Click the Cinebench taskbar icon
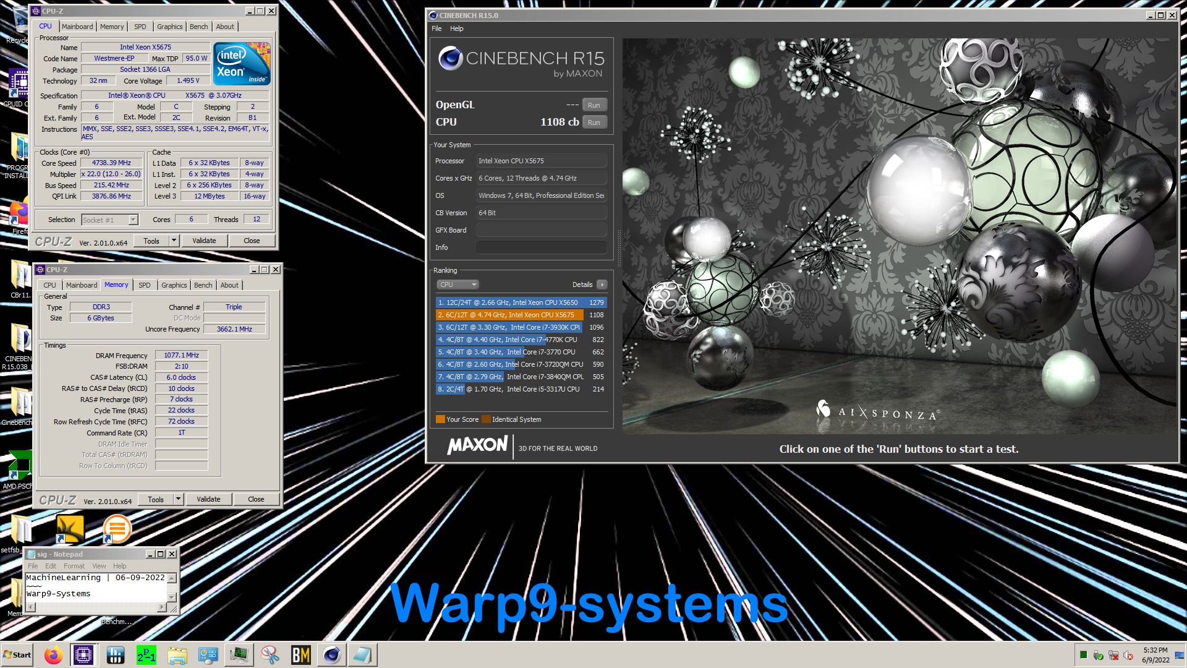Viewport: 1187px width, 668px height. (x=331, y=655)
